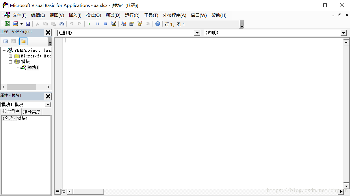The image size is (351, 196).
Task: Click the Break pause icon
Action: click(97, 24)
